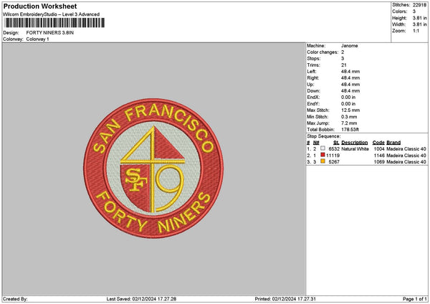The image size is (430, 304).
Task: Click the Stop Sequence heading
Action: tap(324, 136)
